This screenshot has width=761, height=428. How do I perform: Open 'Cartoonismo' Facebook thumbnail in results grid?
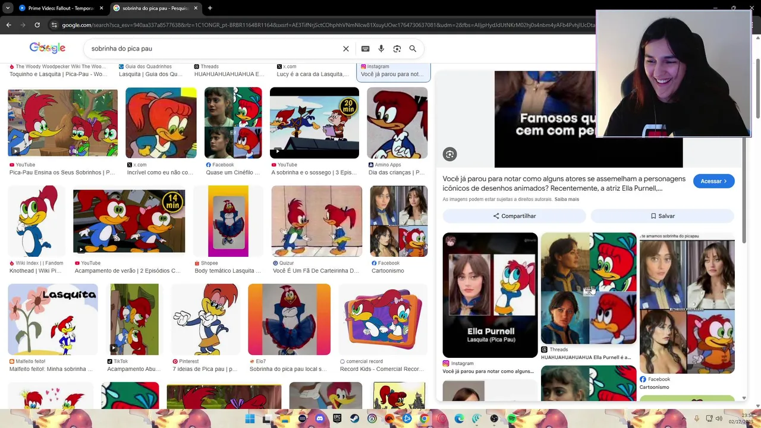click(399, 221)
